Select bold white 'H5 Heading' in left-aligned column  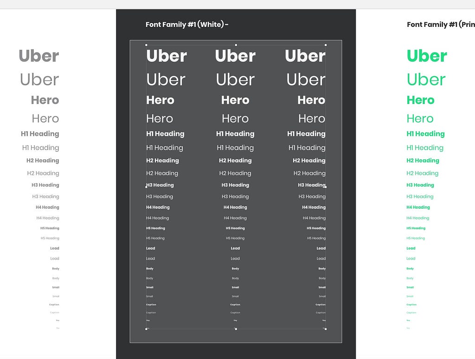[x=156, y=228]
